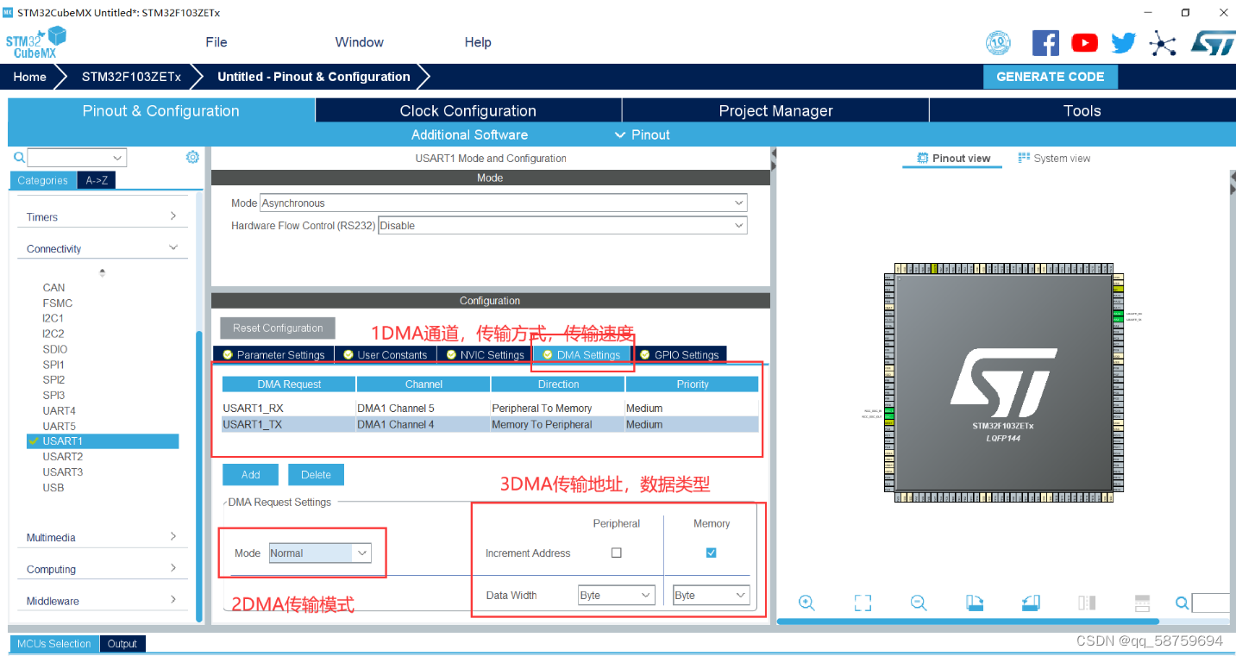Open the zoom in tool on the pinout view

coord(806,603)
